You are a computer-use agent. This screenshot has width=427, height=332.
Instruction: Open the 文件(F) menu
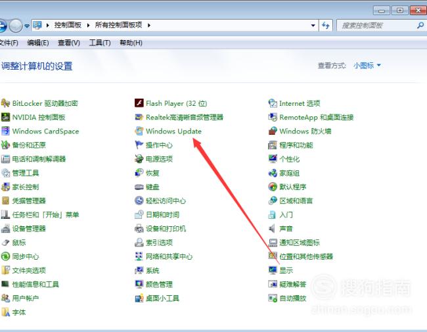[9, 43]
